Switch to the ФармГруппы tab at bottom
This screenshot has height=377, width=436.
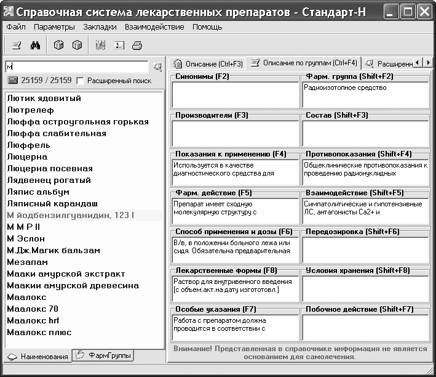[103, 355]
